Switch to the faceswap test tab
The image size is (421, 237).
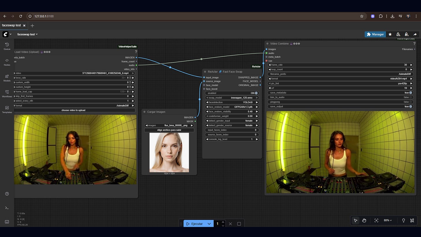pos(12,25)
